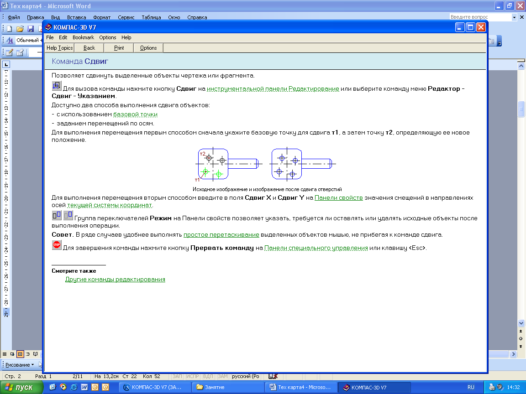Image resolution: width=526 pixels, height=394 pixels.
Task: Click the keep-originals Режим switch icon
Action: point(57,215)
